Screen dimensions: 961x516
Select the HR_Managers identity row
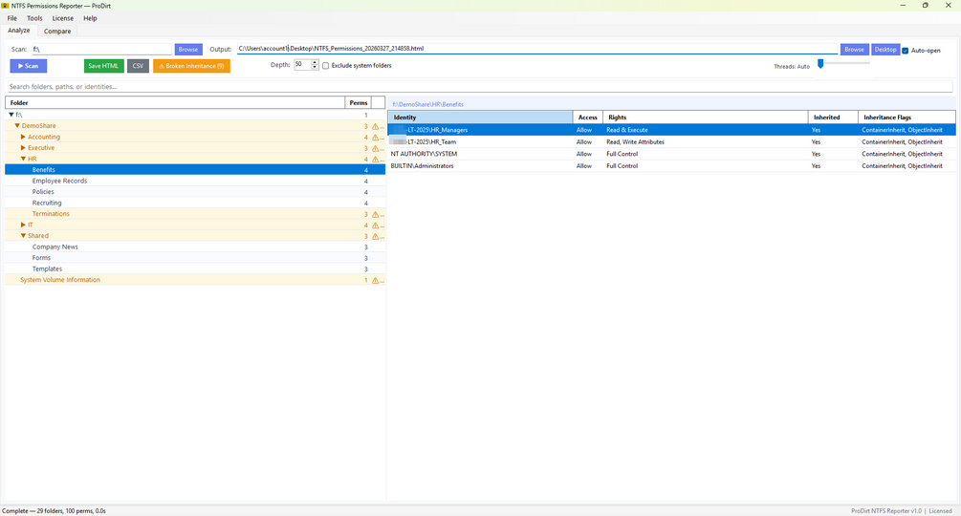[x=671, y=130]
